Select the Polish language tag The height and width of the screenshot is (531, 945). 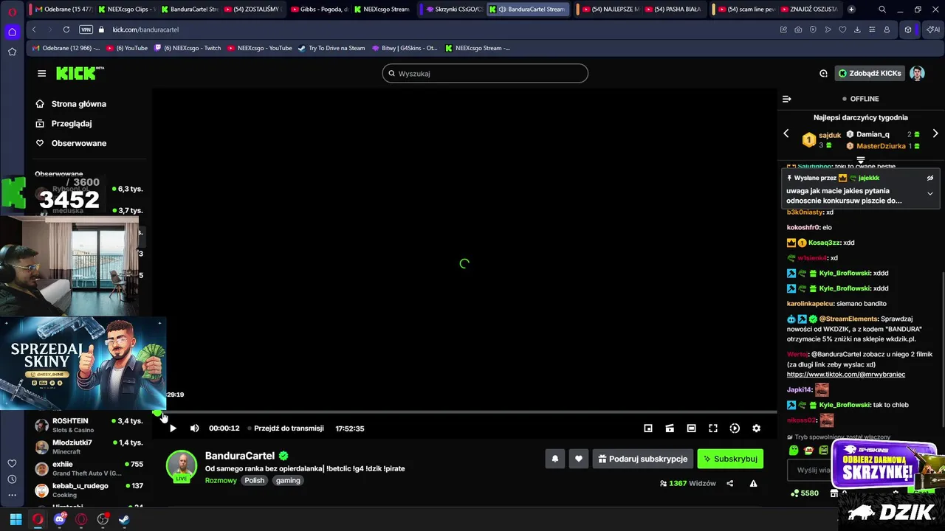[x=254, y=480]
